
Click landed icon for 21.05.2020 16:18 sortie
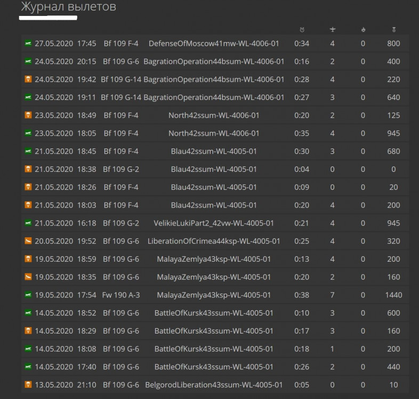(28, 223)
